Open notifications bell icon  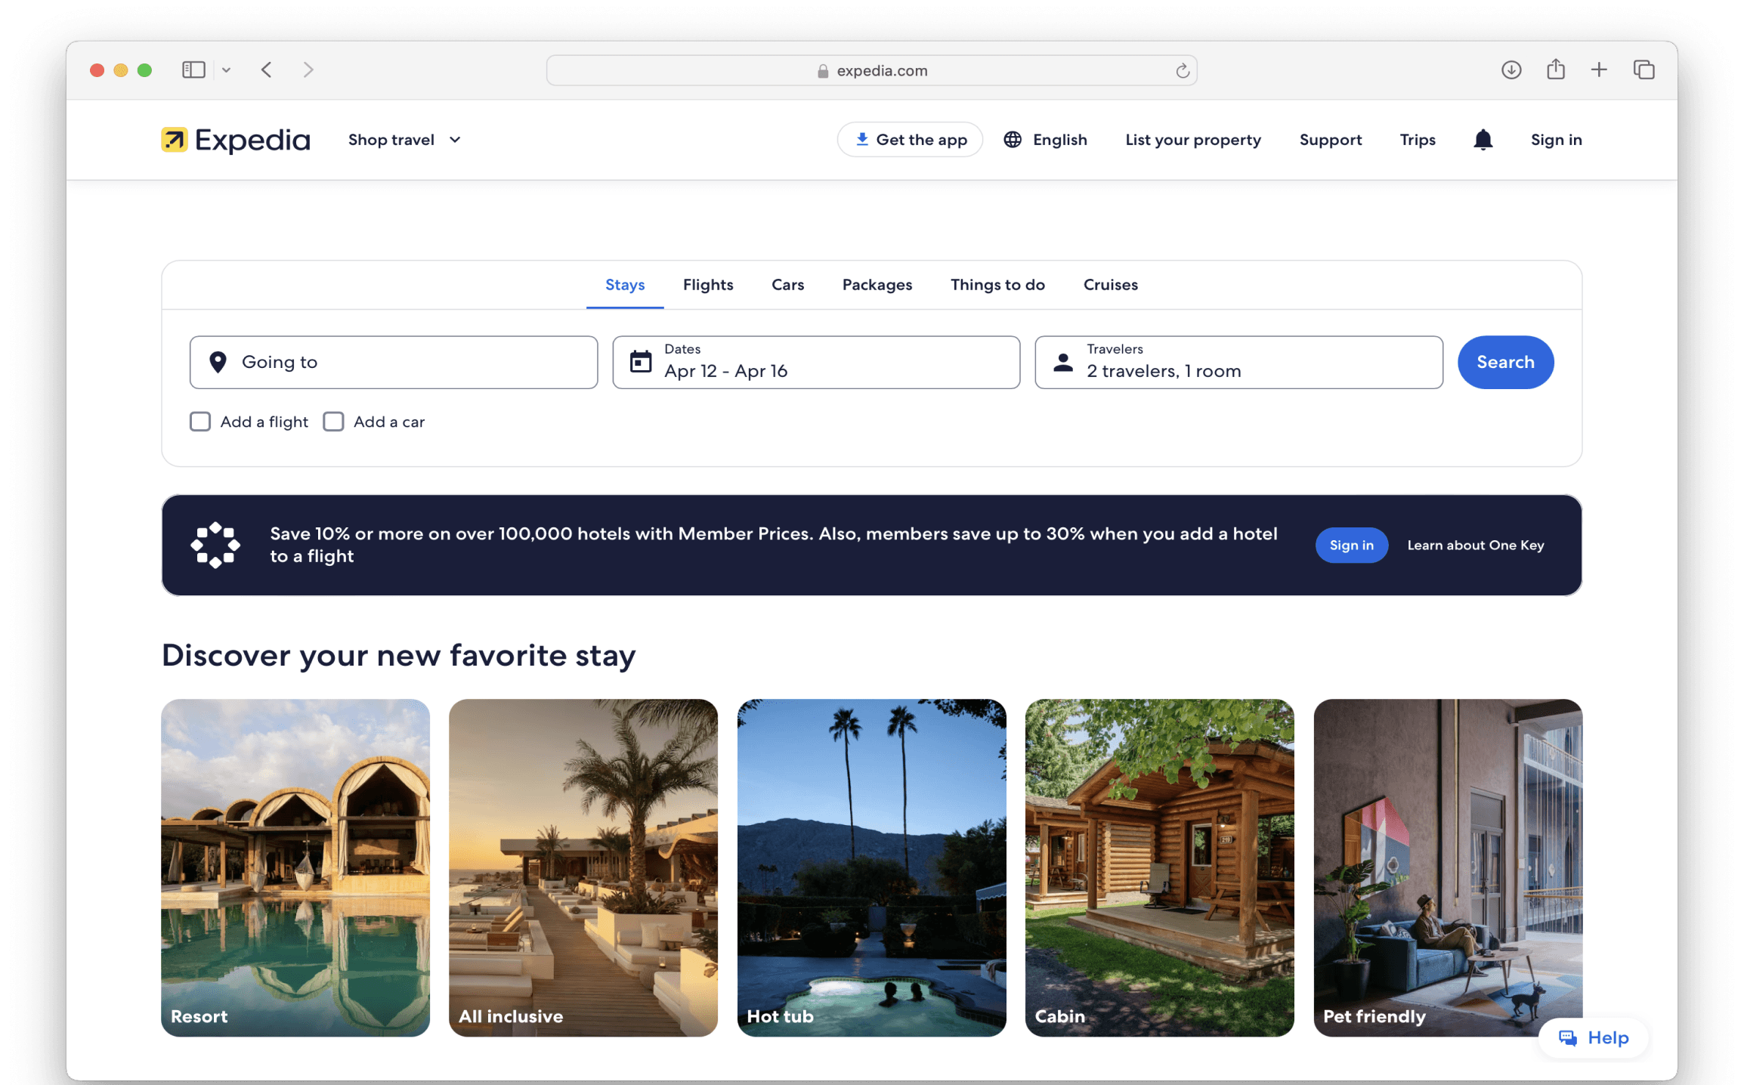pyautogui.click(x=1483, y=140)
